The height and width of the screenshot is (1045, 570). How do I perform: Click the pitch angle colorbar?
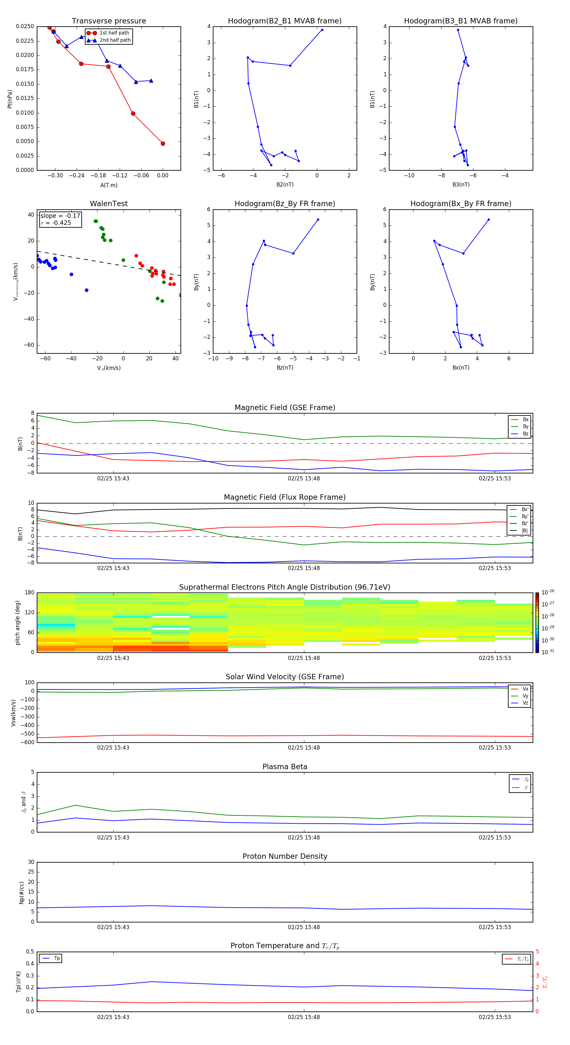click(x=537, y=623)
